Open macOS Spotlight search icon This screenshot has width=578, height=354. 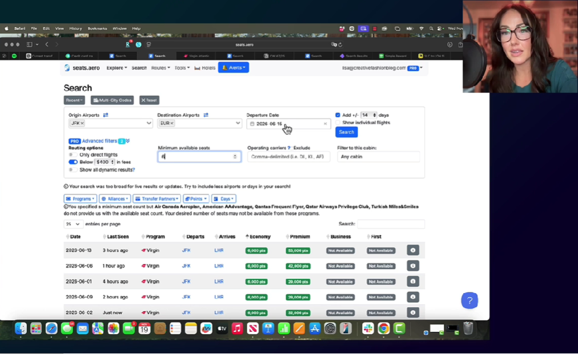[431, 29]
